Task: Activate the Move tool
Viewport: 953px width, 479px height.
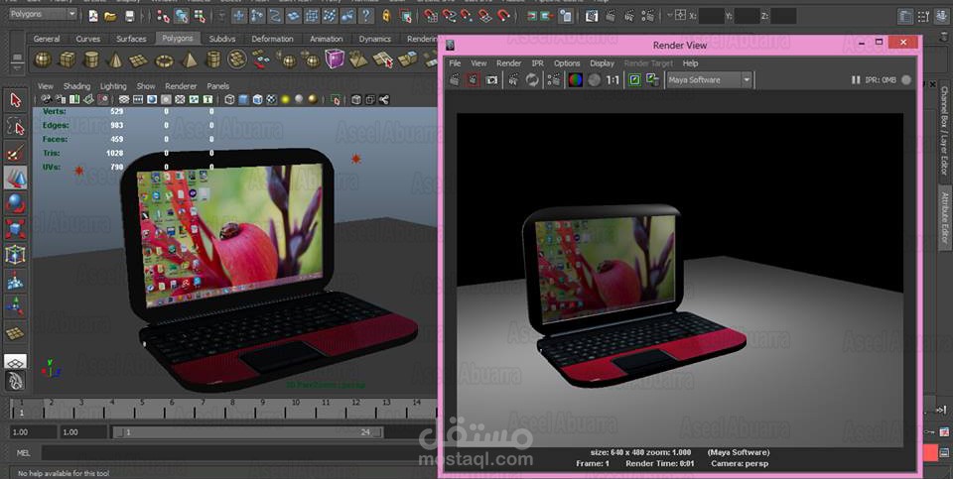Action: (x=16, y=178)
